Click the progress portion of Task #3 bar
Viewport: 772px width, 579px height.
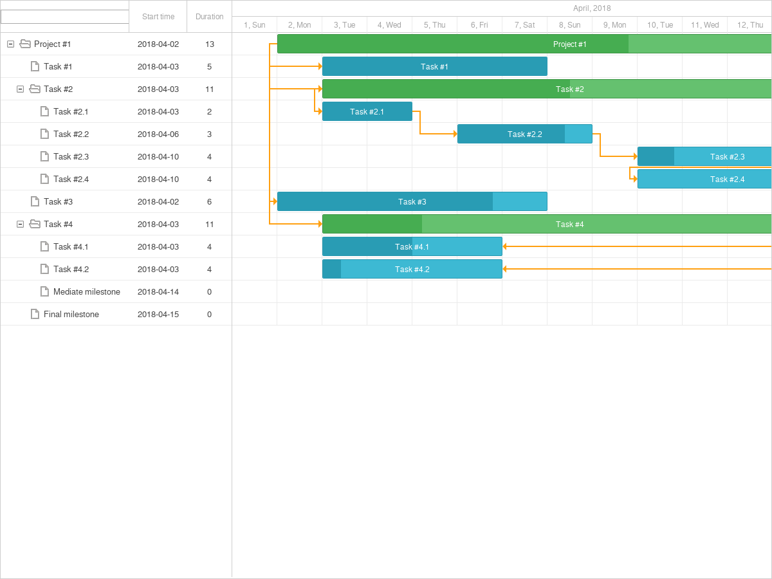386,201
